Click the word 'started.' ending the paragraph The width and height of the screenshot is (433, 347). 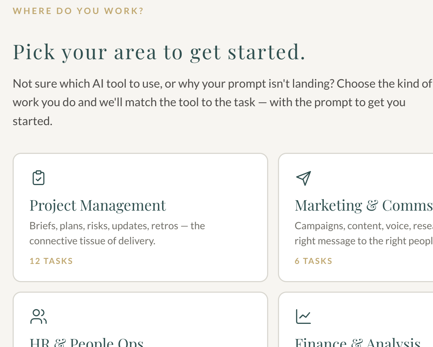pyautogui.click(x=33, y=121)
